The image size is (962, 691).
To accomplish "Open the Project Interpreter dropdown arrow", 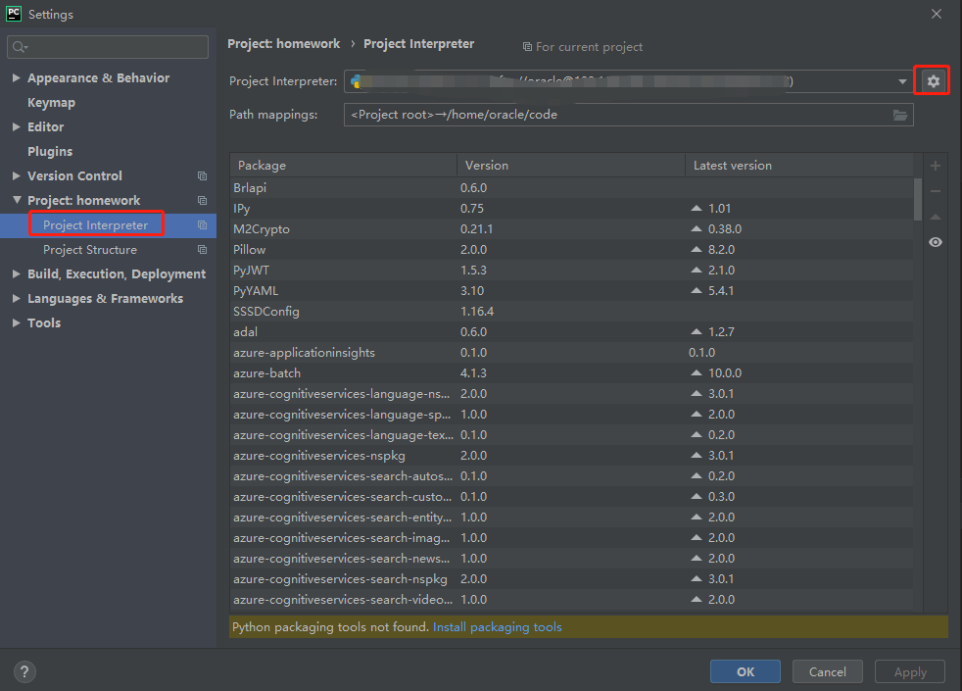I will tap(902, 81).
